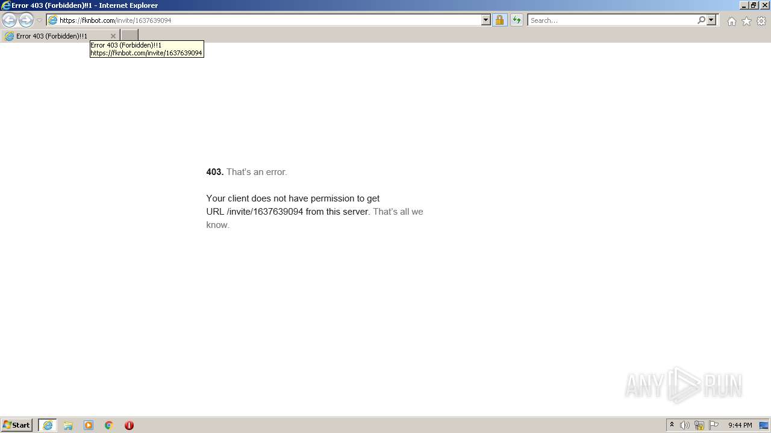This screenshot has width=771, height=433.
Task: Click the fknbot.com address bar URL
Action: [x=116, y=20]
